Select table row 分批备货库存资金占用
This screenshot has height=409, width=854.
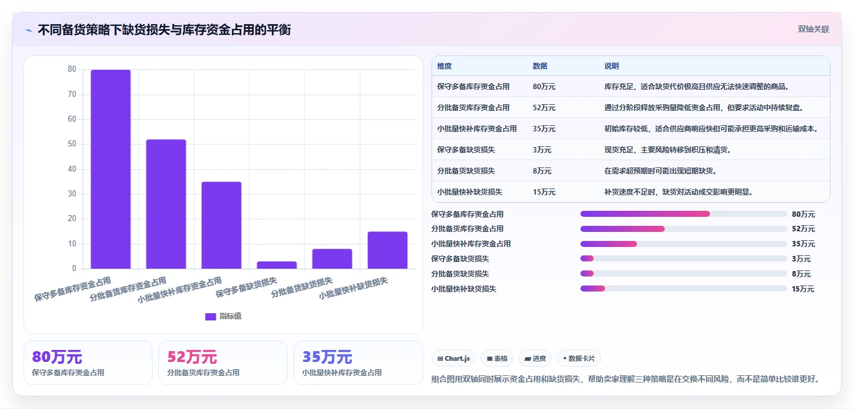click(x=631, y=108)
